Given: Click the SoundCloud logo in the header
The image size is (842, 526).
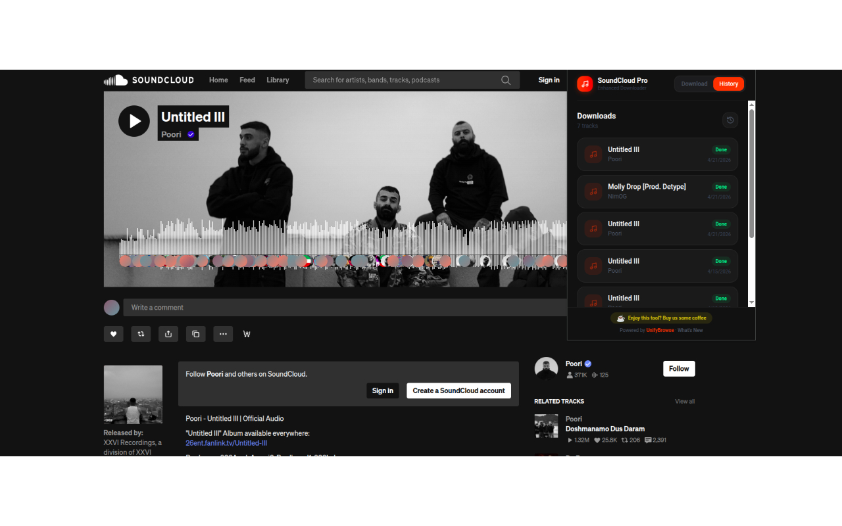Looking at the screenshot, I should [x=149, y=80].
